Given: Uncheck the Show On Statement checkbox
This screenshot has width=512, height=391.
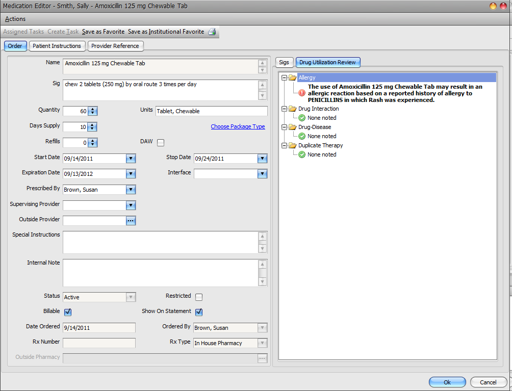Looking at the screenshot, I should (199, 312).
